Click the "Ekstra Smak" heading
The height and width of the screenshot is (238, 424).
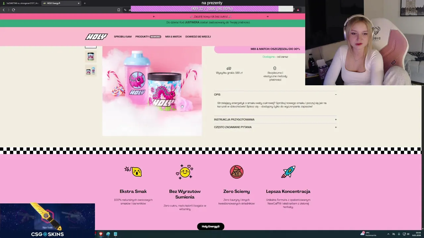point(133,191)
